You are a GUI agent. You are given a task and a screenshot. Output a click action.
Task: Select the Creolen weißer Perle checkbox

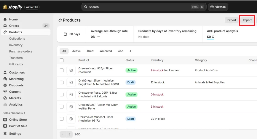click(62, 107)
